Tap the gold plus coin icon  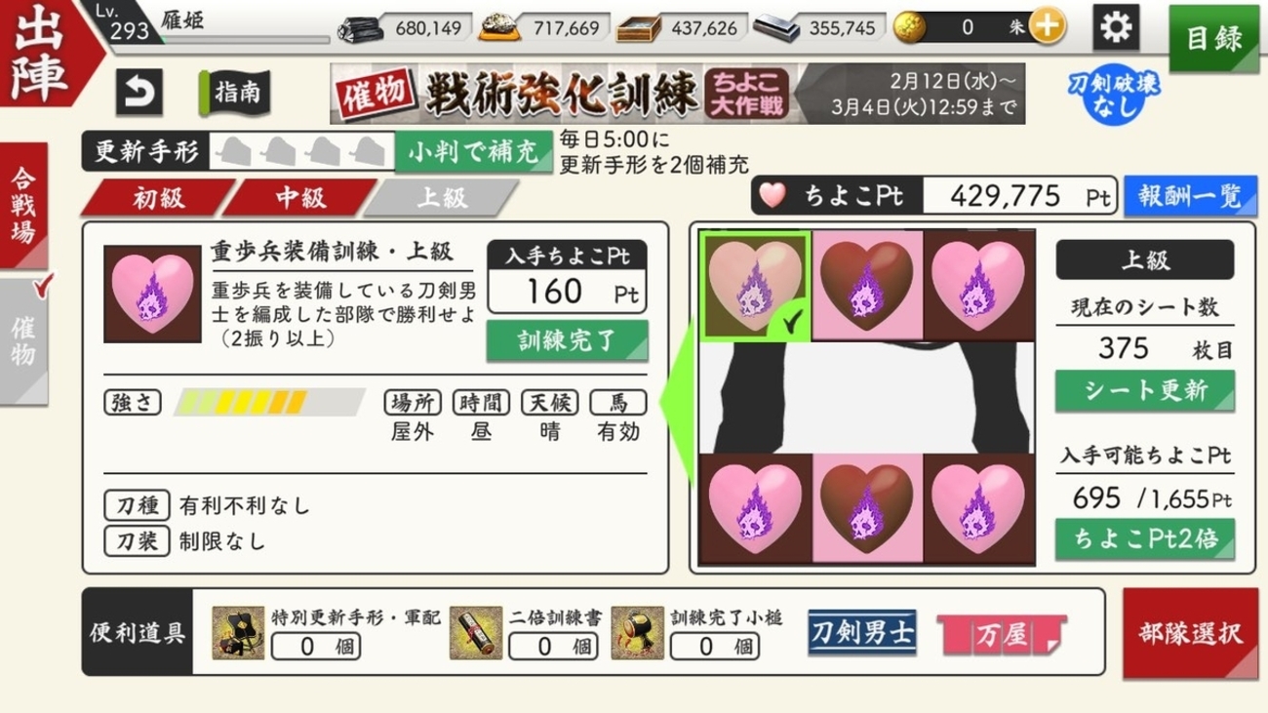click(x=1047, y=27)
